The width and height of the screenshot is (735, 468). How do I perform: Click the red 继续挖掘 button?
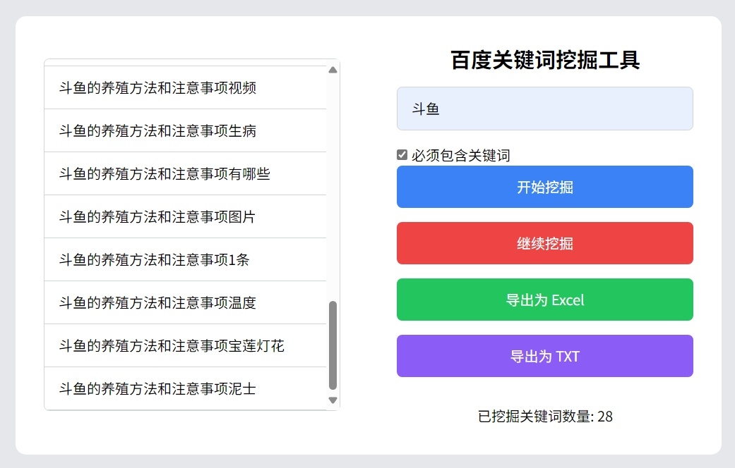coord(544,243)
